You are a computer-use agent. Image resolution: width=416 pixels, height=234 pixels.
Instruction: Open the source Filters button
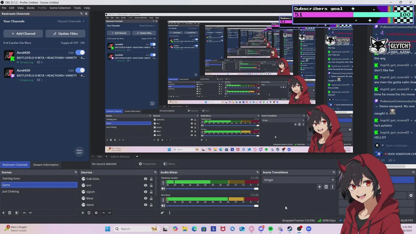tap(169, 164)
